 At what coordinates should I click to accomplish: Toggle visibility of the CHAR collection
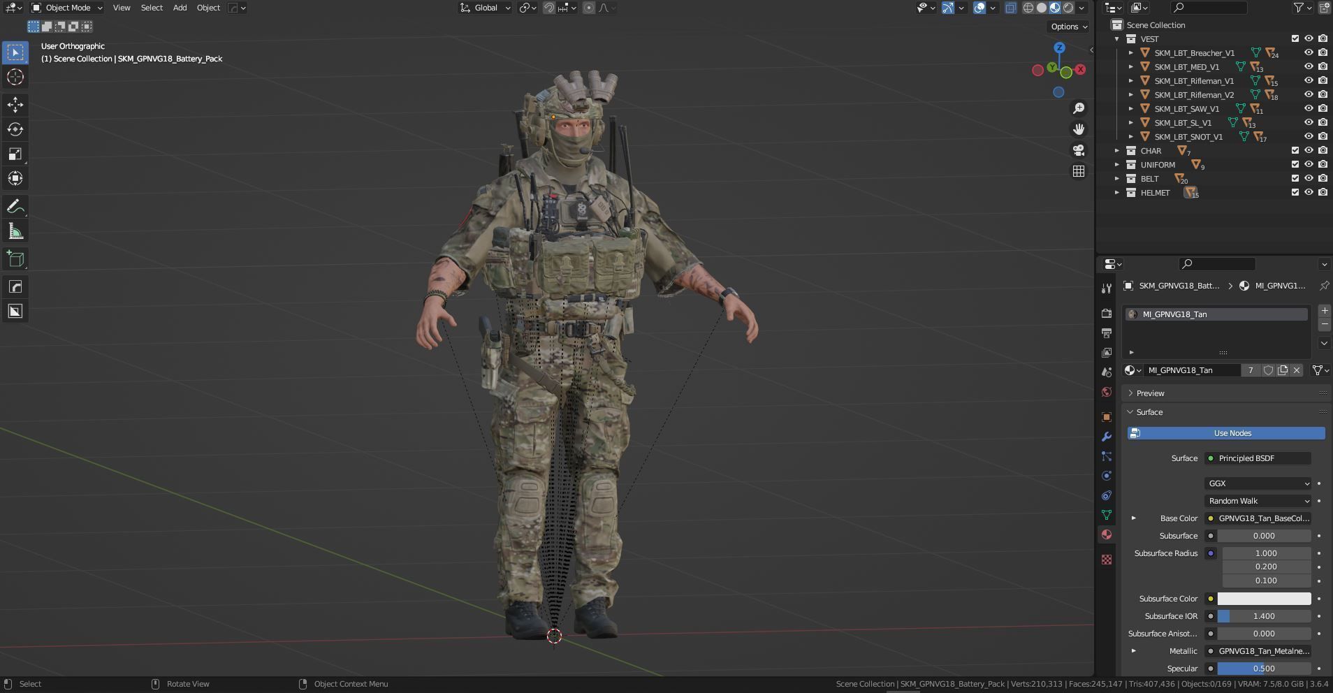(x=1309, y=150)
